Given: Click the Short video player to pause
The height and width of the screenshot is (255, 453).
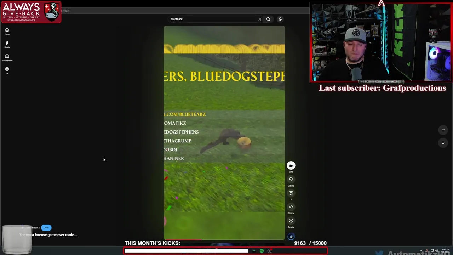Looking at the screenshot, I should [224, 133].
